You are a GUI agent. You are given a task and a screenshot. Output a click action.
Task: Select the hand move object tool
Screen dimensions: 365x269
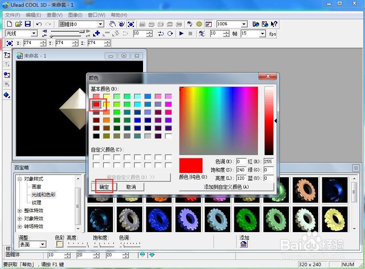(113, 24)
